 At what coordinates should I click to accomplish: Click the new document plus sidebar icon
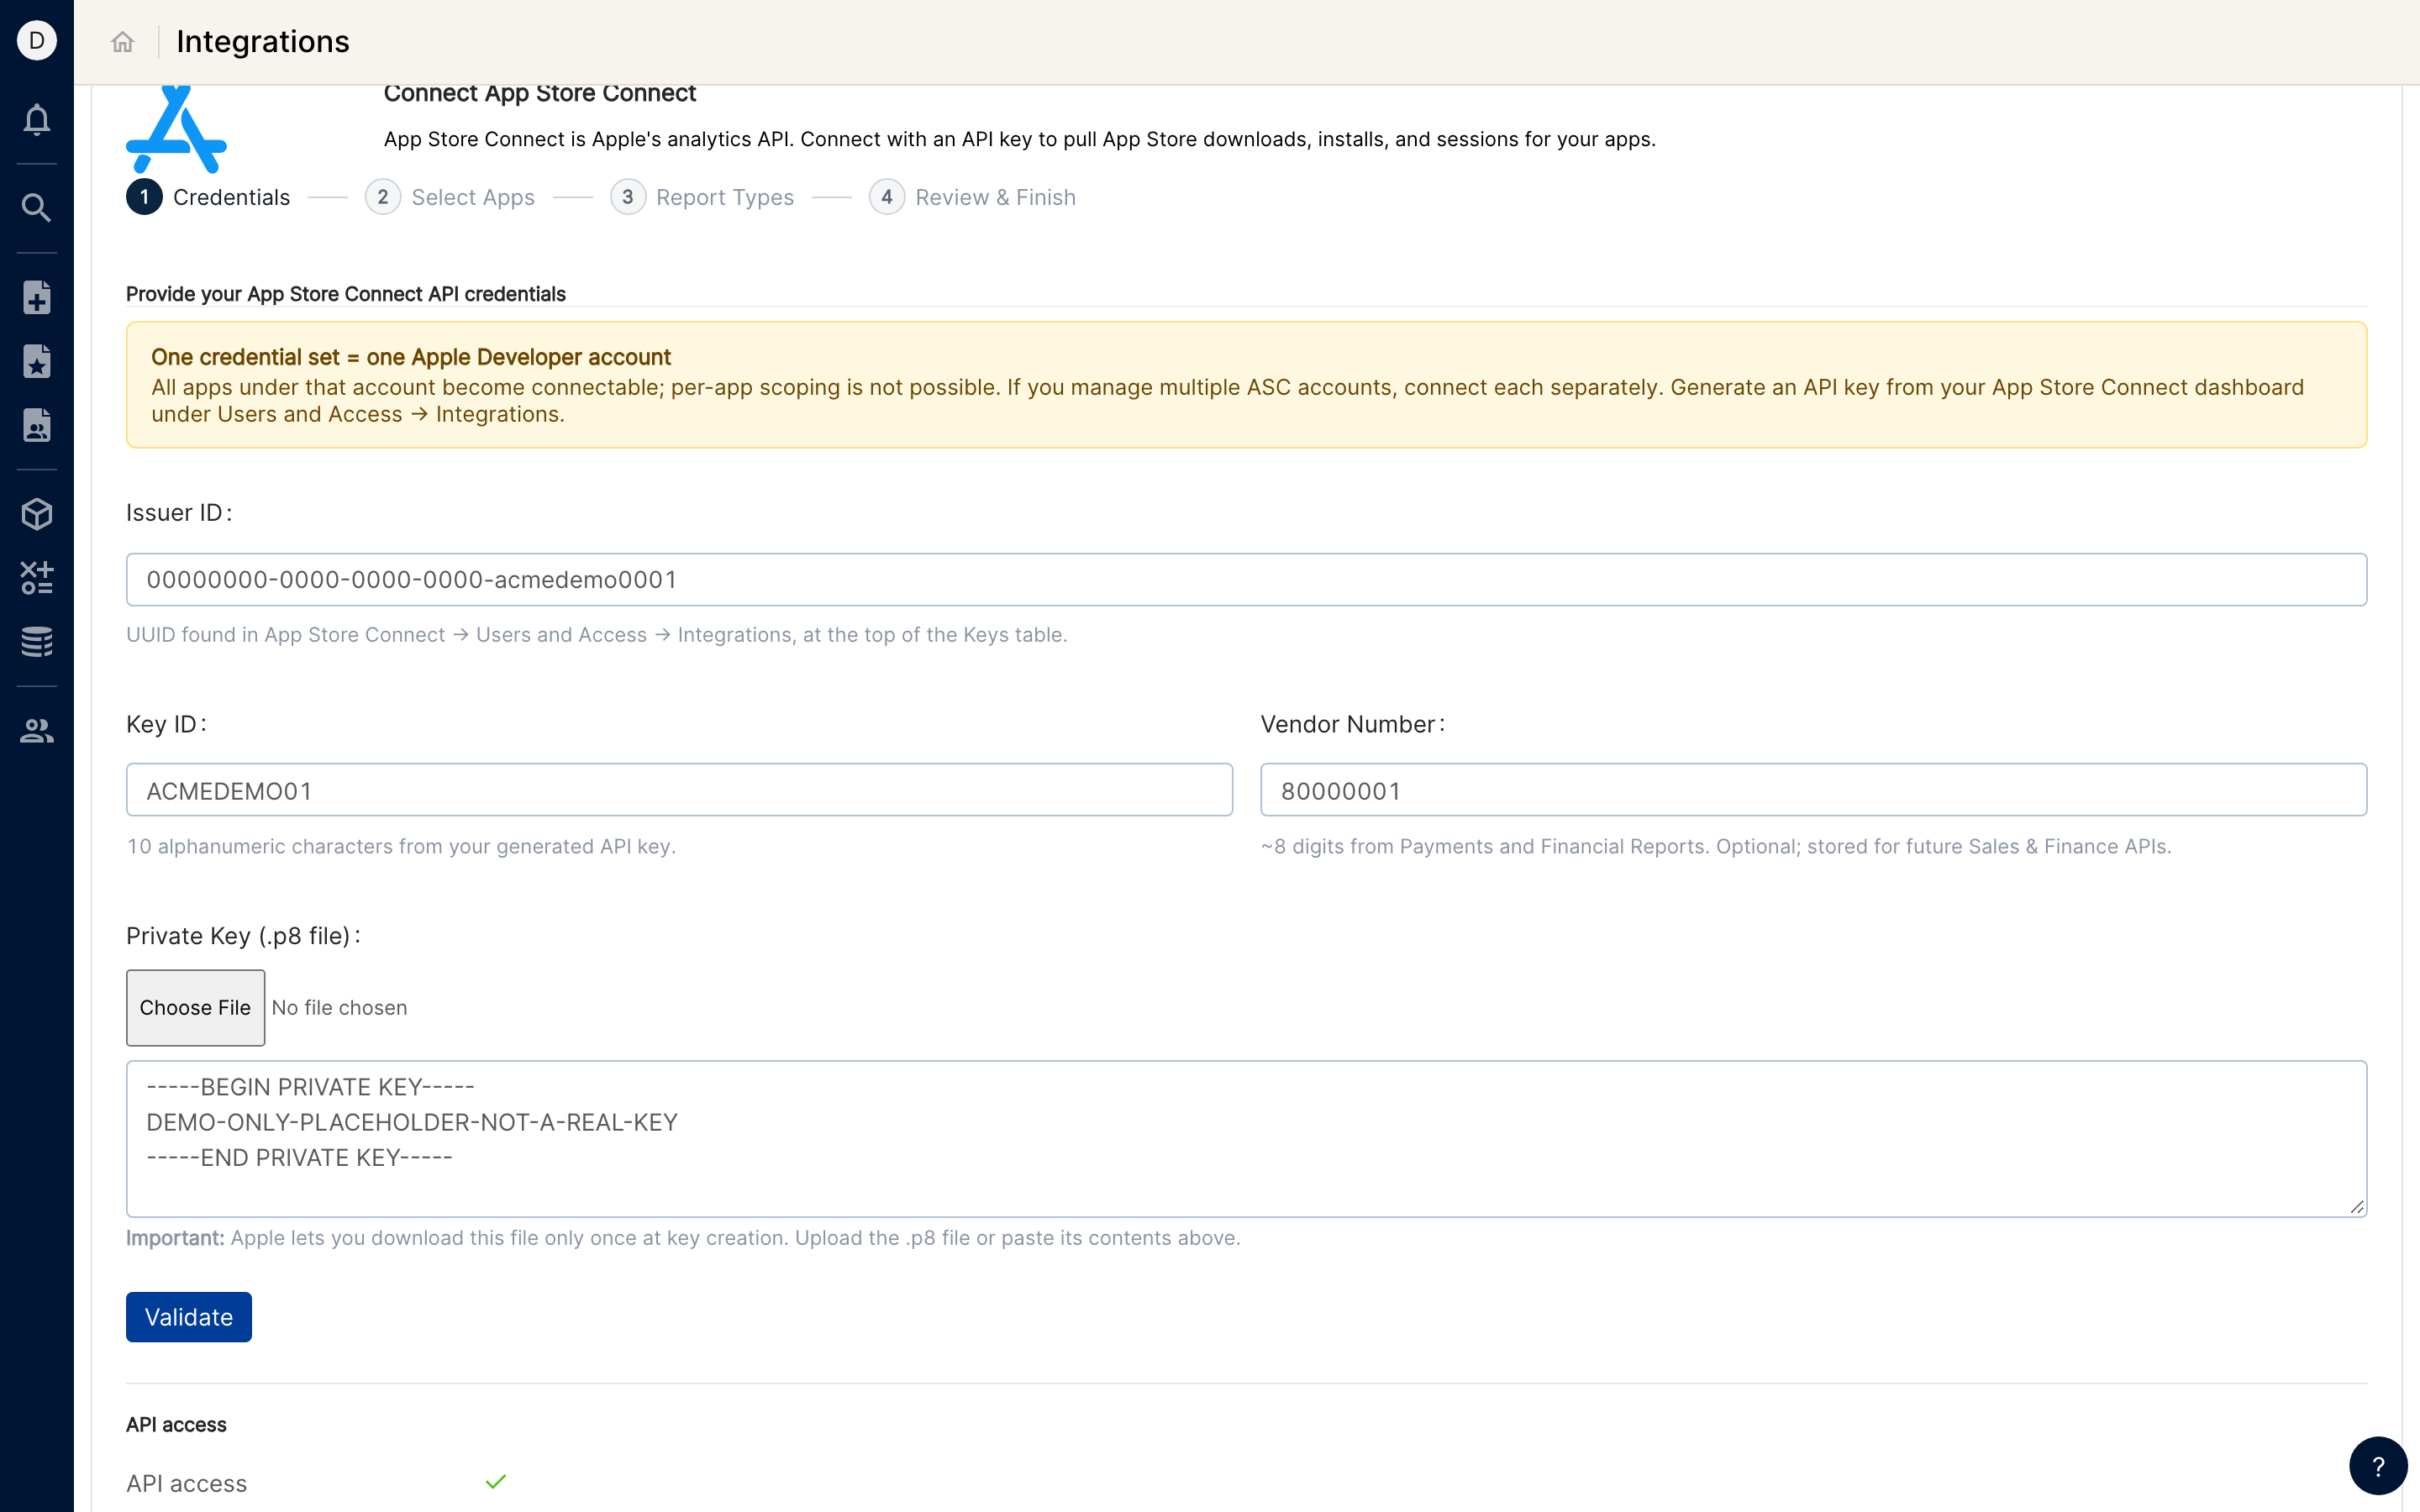pos(37,298)
